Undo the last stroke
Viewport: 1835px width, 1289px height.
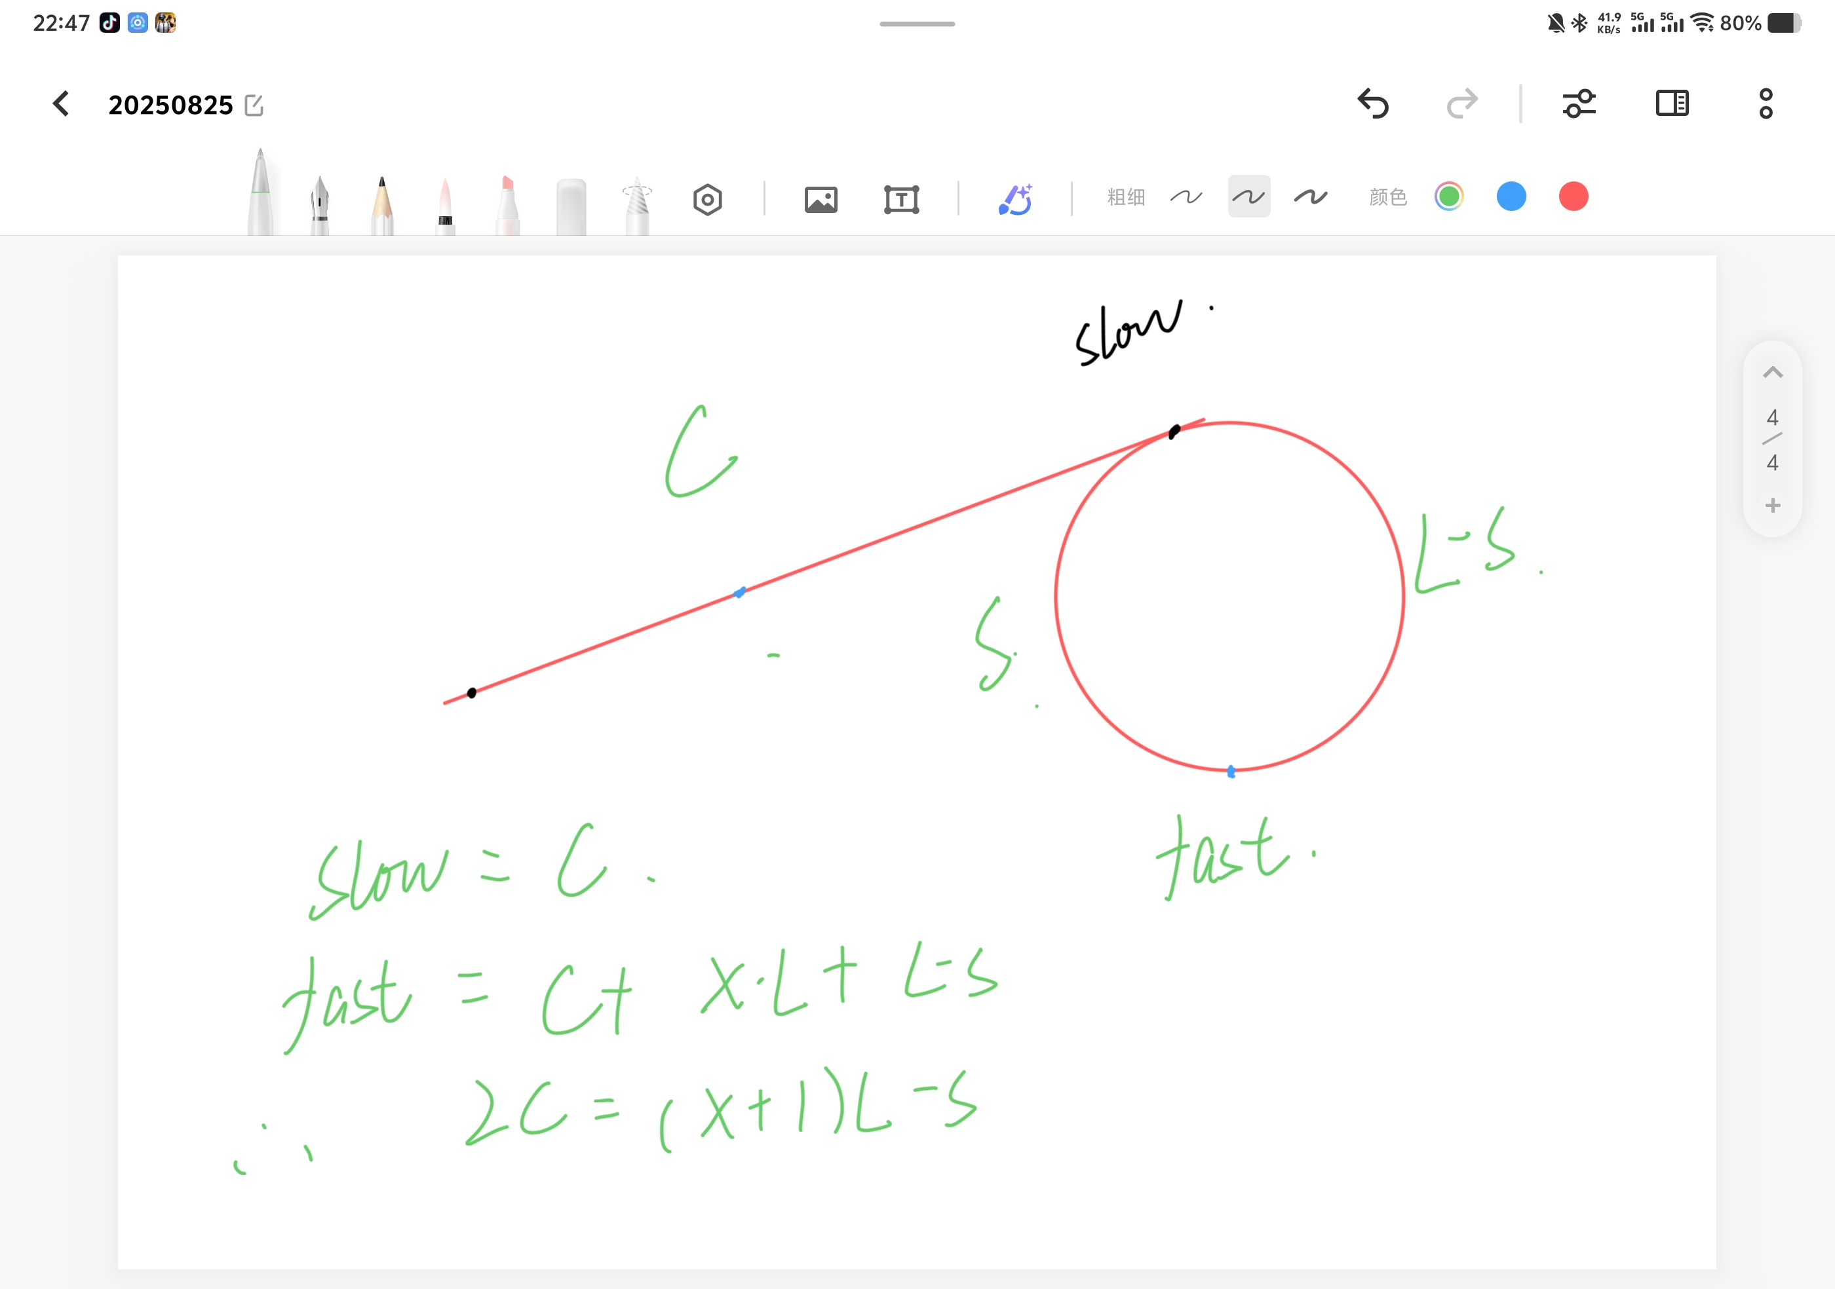pos(1373,104)
